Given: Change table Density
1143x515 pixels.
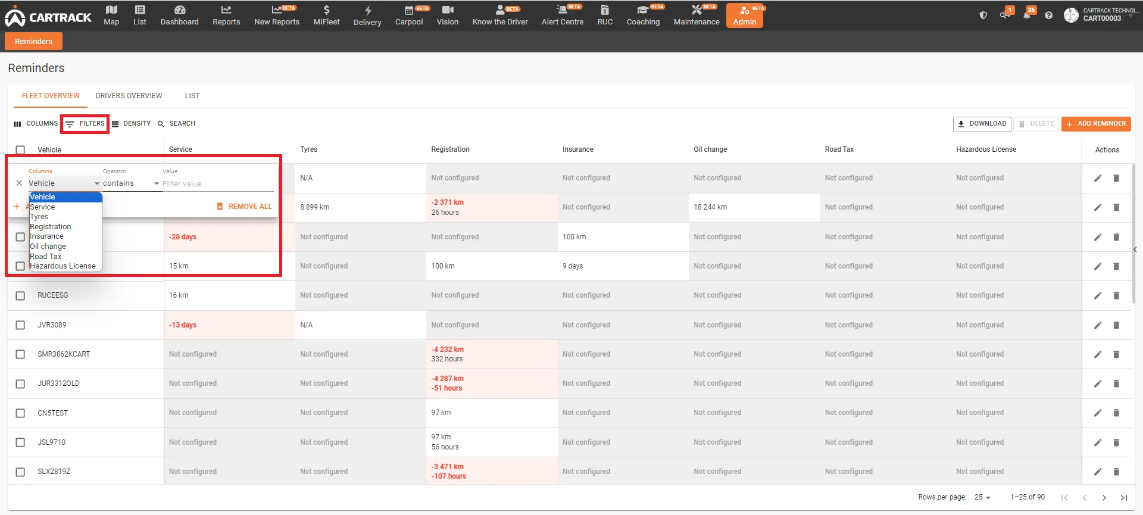Looking at the screenshot, I should click(x=132, y=124).
